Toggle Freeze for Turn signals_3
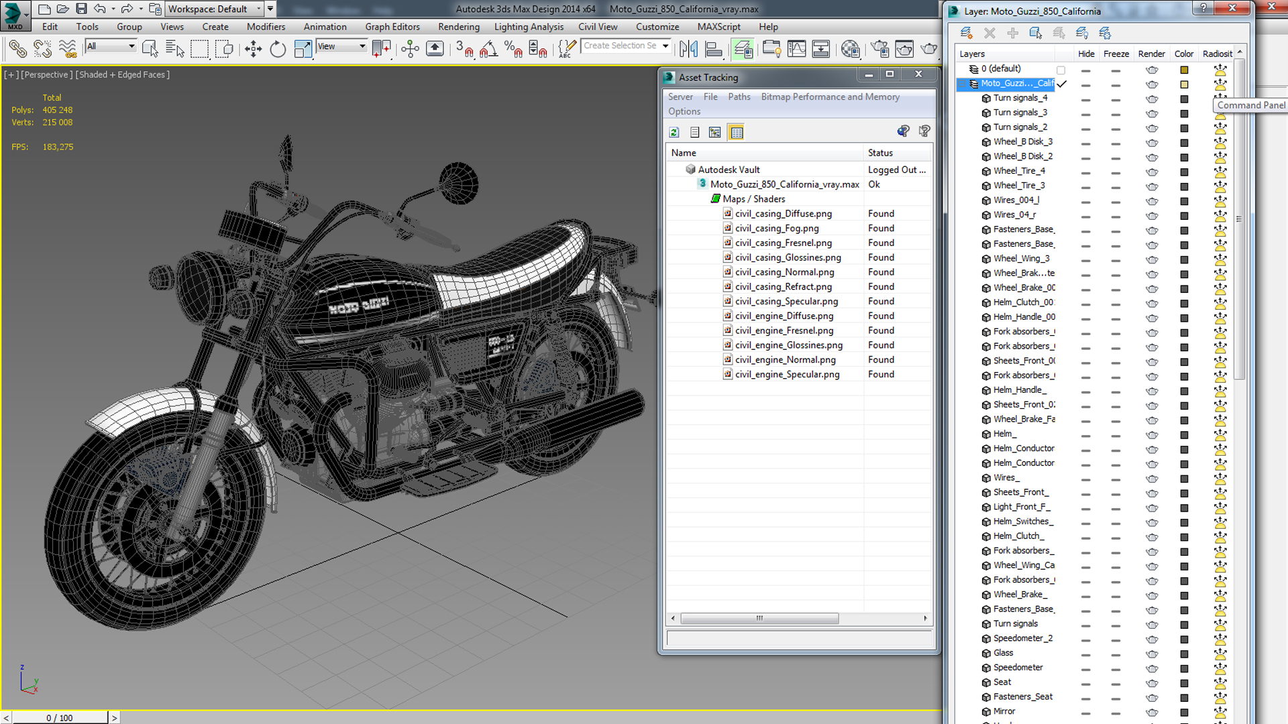Image resolution: width=1288 pixels, height=724 pixels. coord(1116,114)
